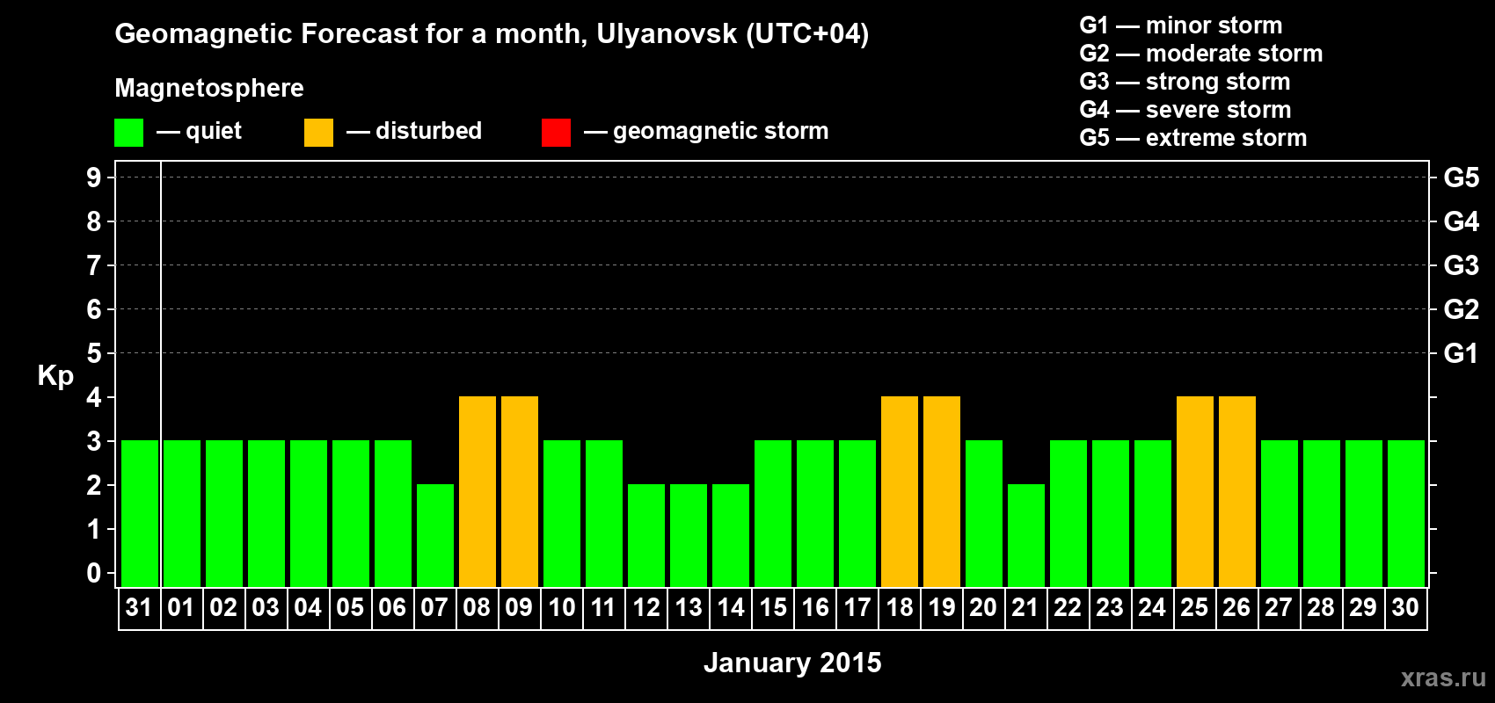Image resolution: width=1495 pixels, height=703 pixels.
Task: Click the short green bar for day 21
Action: (x=1026, y=535)
